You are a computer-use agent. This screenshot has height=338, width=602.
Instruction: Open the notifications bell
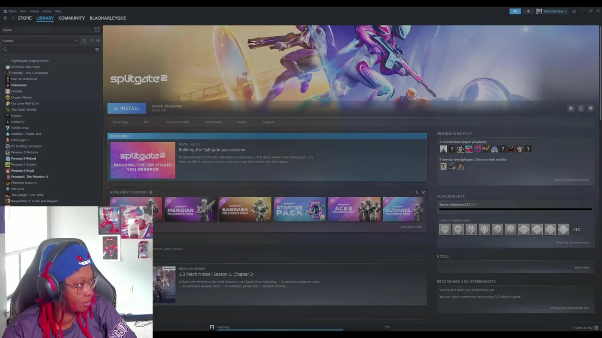click(528, 11)
